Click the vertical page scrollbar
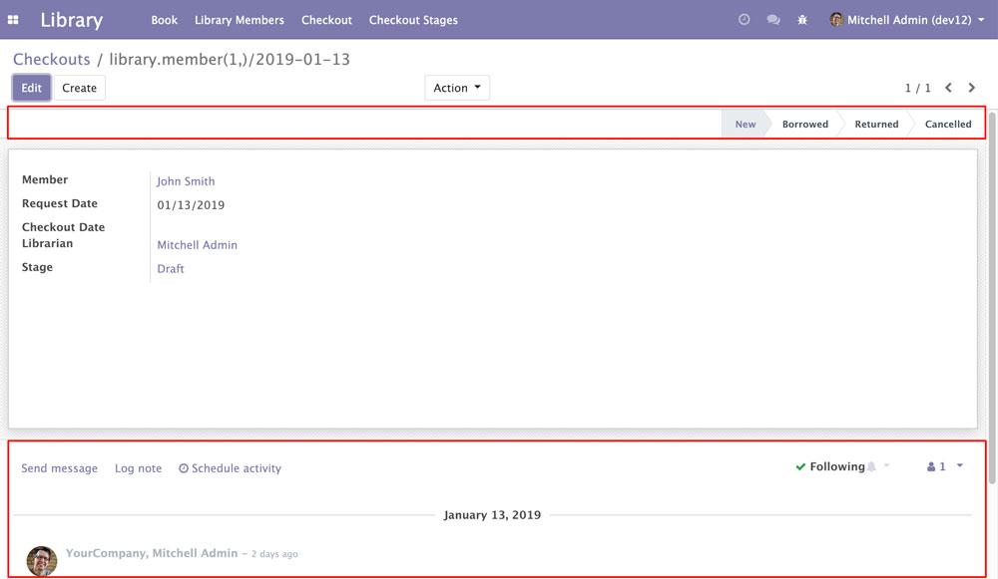This screenshot has width=998, height=579. coord(992,299)
